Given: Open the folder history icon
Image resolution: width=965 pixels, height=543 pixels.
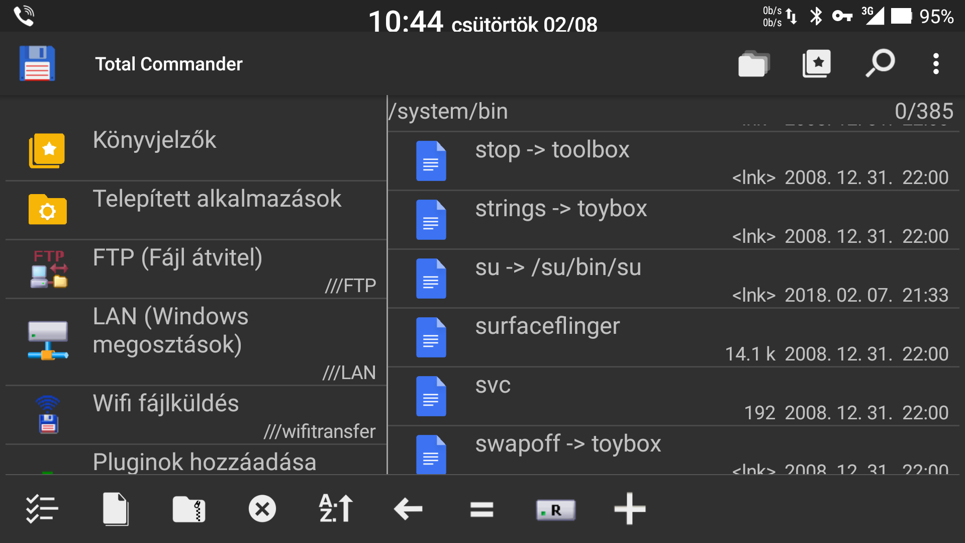Looking at the screenshot, I should coord(753,64).
